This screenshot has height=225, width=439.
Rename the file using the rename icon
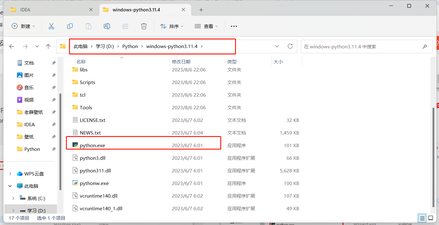click(x=107, y=26)
